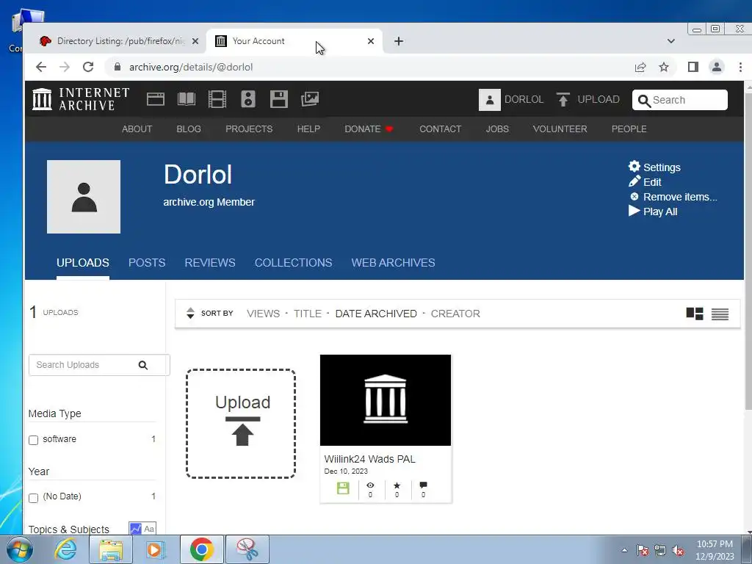Open the HELP link

pos(308,129)
